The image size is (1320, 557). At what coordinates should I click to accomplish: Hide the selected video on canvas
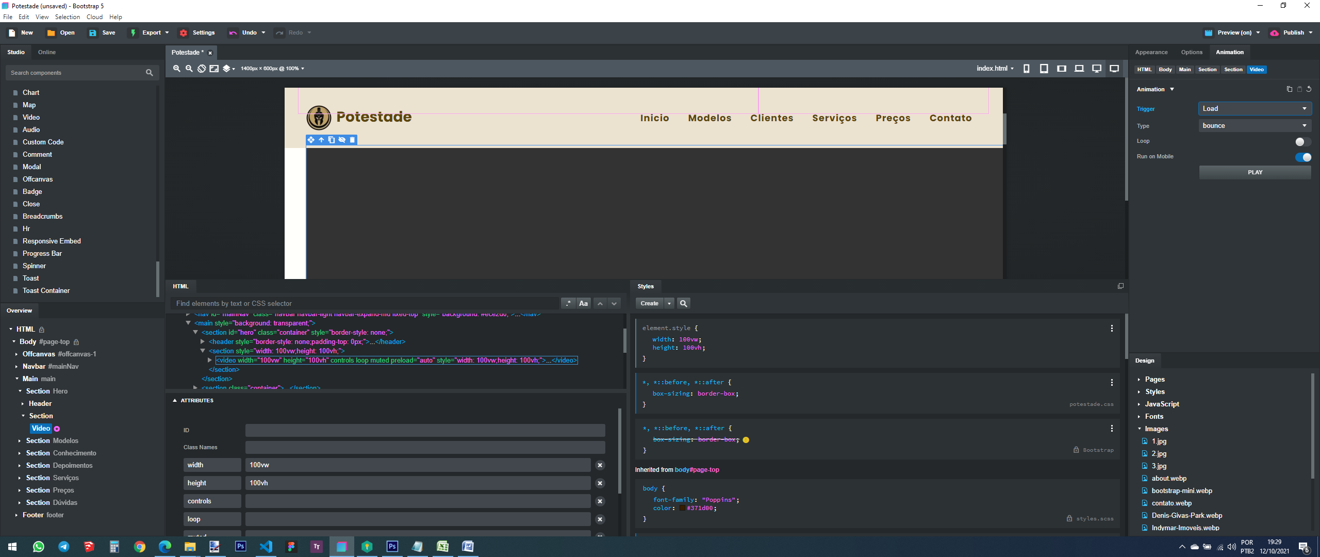click(x=342, y=140)
